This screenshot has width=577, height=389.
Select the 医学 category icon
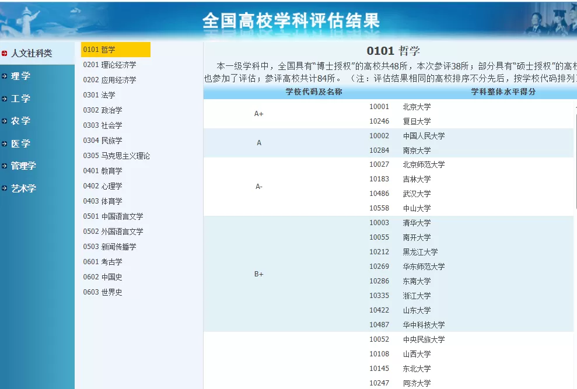5,143
